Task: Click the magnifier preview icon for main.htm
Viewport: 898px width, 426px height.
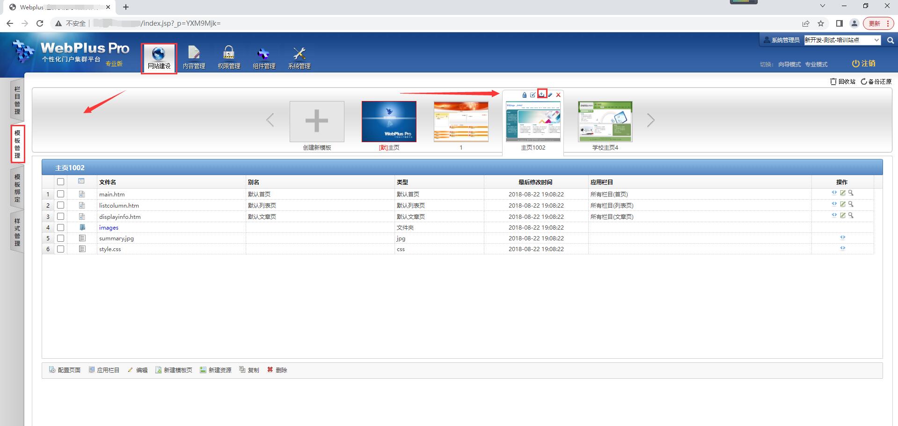Action: pyautogui.click(x=851, y=193)
